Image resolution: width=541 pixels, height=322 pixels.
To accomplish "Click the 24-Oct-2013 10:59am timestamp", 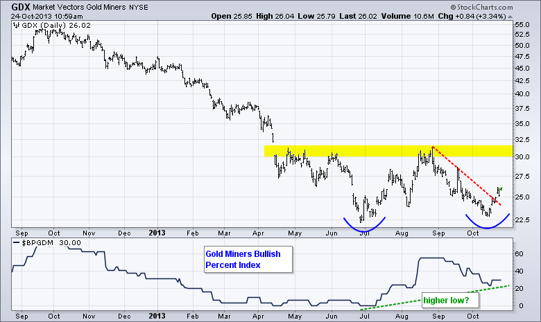I will coord(46,16).
